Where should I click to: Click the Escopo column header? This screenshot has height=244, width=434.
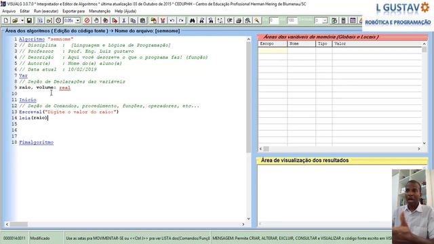point(273,43)
